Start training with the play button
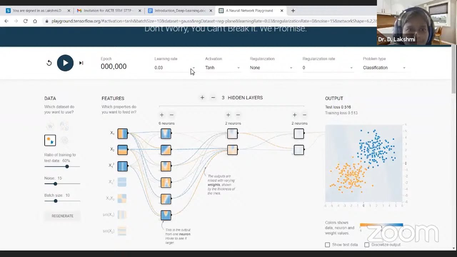Image resolution: width=457 pixels, height=257 pixels. (x=65, y=63)
